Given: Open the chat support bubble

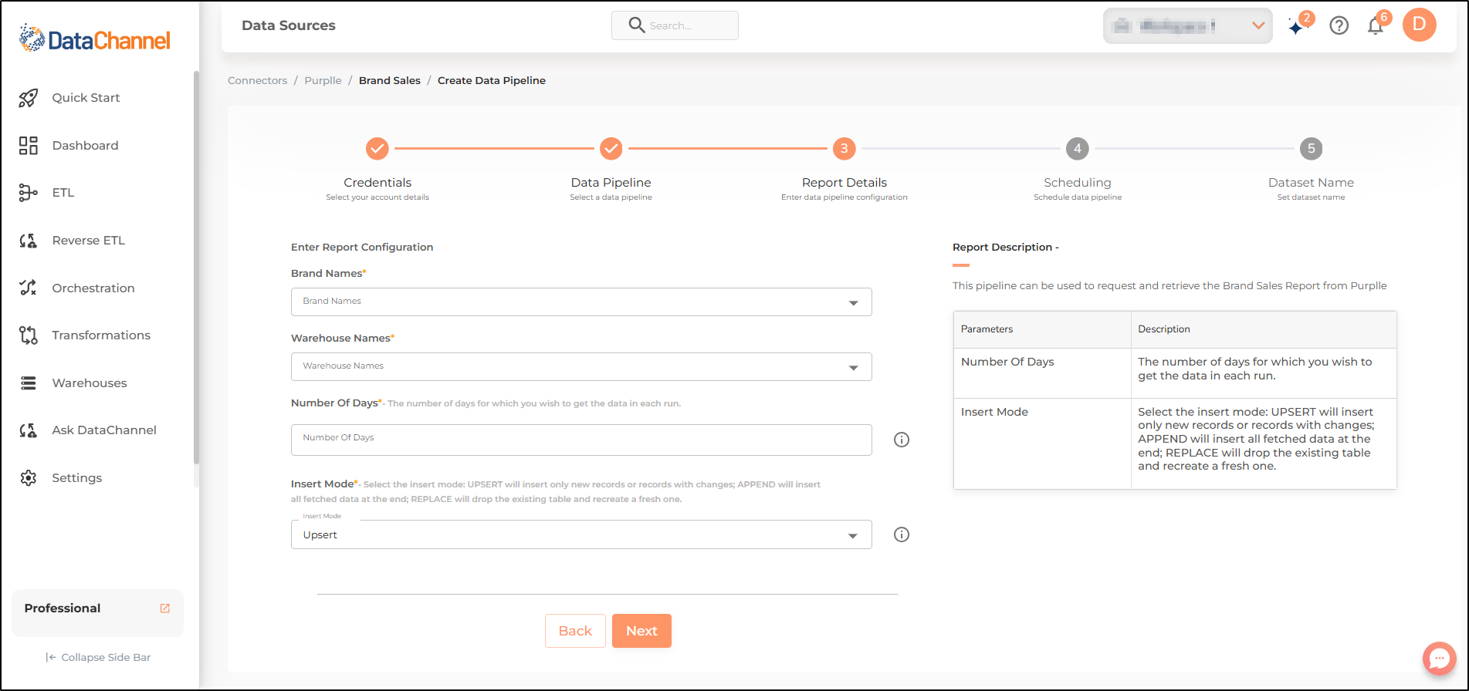Looking at the screenshot, I should 1439,659.
